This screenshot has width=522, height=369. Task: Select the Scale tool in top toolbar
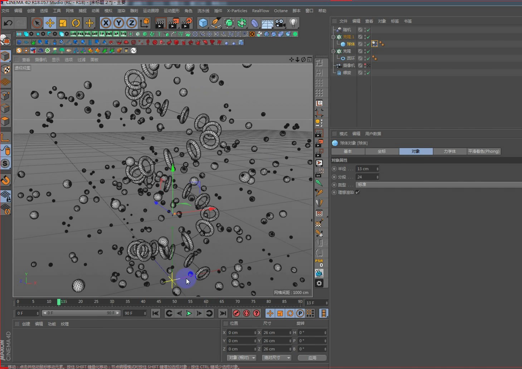click(x=63, y=23)
